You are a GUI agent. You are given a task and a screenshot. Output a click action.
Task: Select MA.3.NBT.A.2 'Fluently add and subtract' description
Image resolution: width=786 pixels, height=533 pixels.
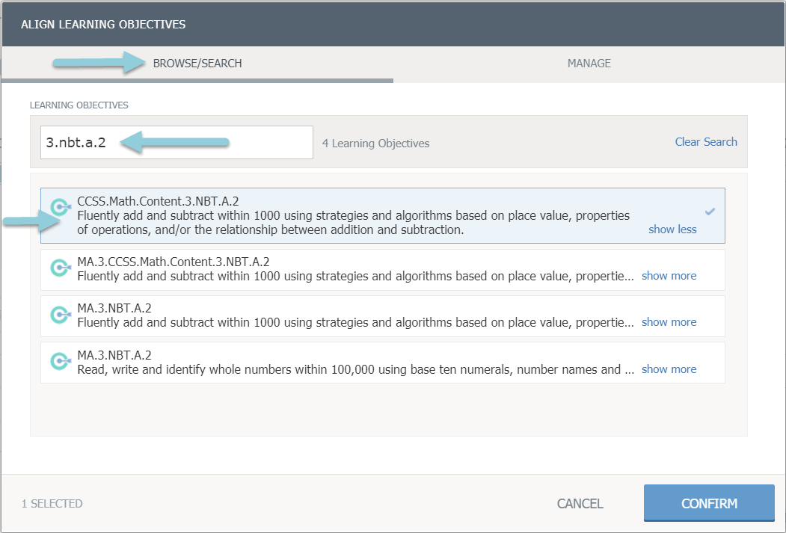(355, 322)
